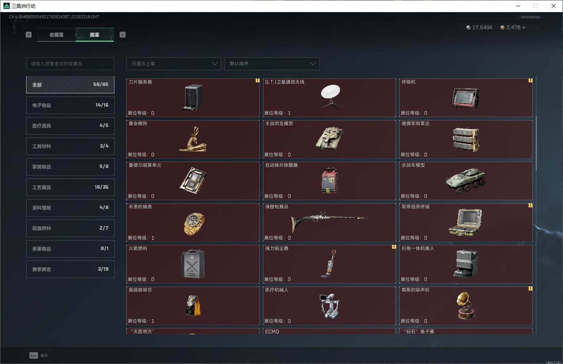Click the 黄金瞪羚 golden gazelle figurine

[x=193, y=139]
